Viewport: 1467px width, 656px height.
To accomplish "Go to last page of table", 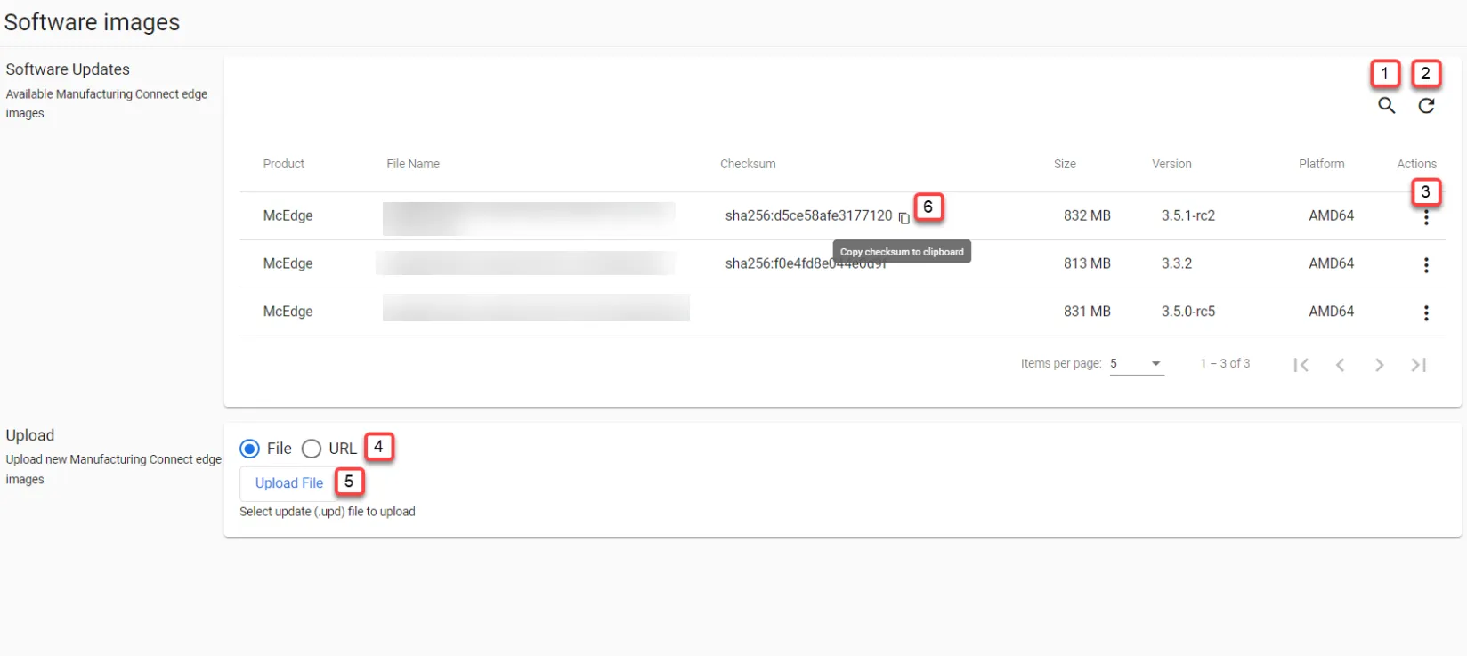I will 1419,365.
